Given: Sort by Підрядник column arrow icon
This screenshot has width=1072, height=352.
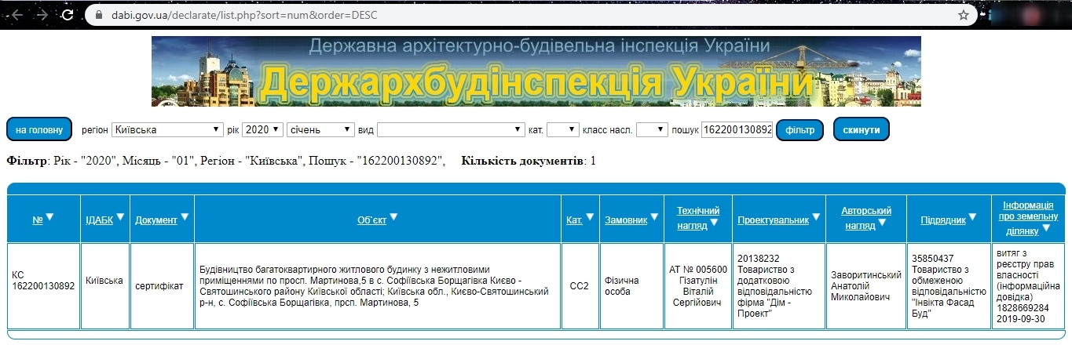Looking at the screenshot, I should [973, 217].
